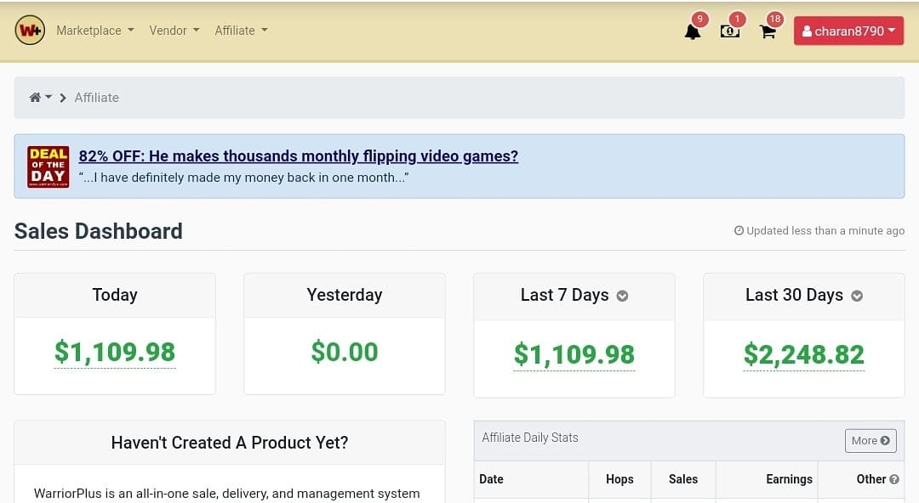Expand the Vendor menu

coord(174,31)
